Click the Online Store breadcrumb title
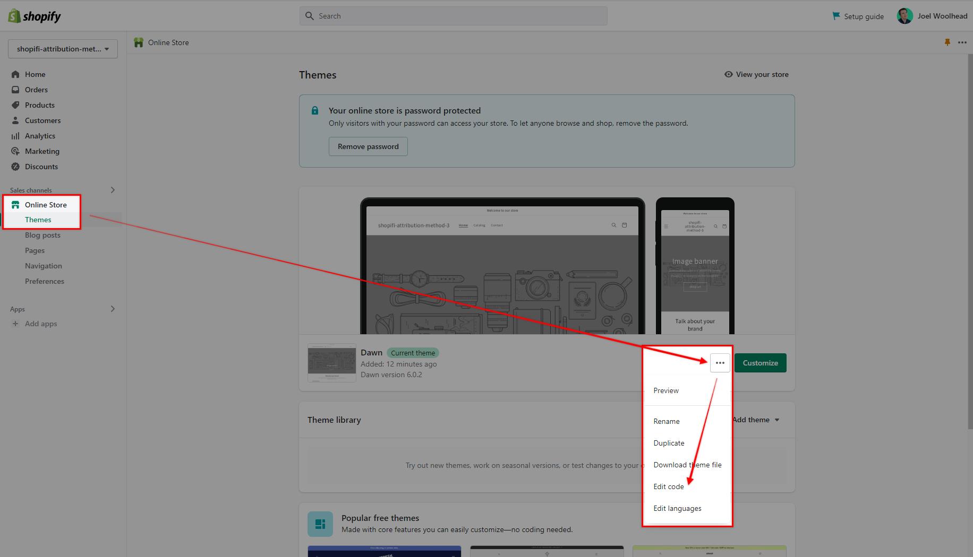This screenshot has width=973, height=557. pos(168,42)
